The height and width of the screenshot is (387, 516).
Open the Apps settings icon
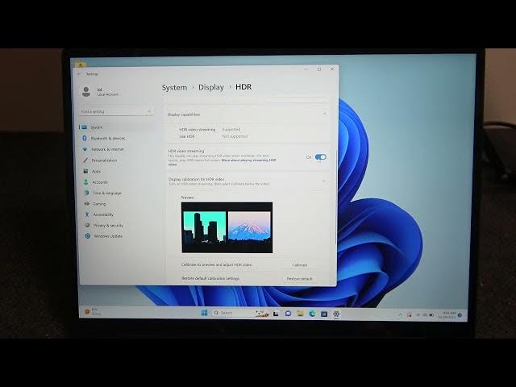pyautogui.click(x=85, y=171)
